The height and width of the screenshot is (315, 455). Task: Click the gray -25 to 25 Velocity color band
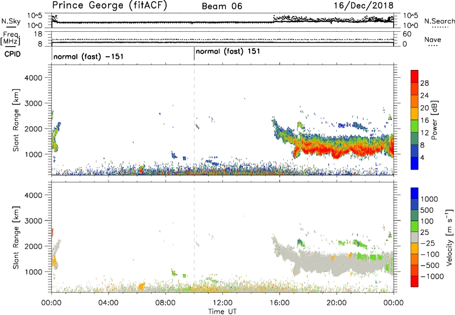(x=415, y=237)
